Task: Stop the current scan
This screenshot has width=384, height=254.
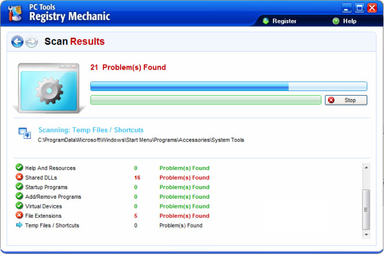Action: [346, 100]
